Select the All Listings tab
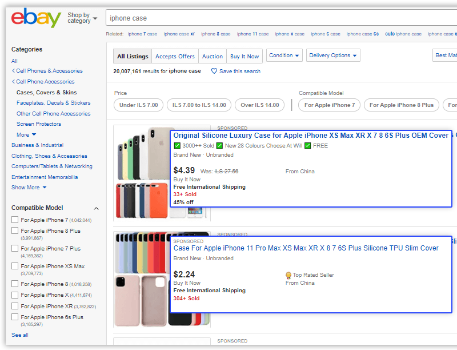This screenshot has width=457, height=350. point(133,56)
